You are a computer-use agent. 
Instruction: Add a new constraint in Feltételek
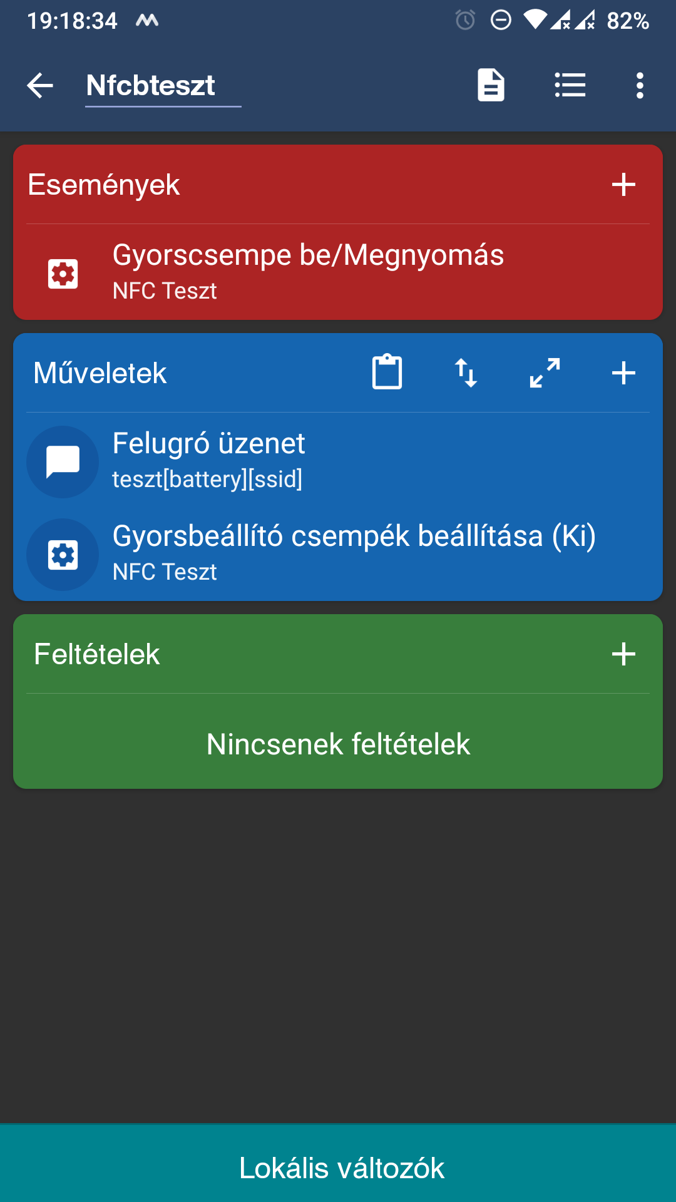point(623,654)
